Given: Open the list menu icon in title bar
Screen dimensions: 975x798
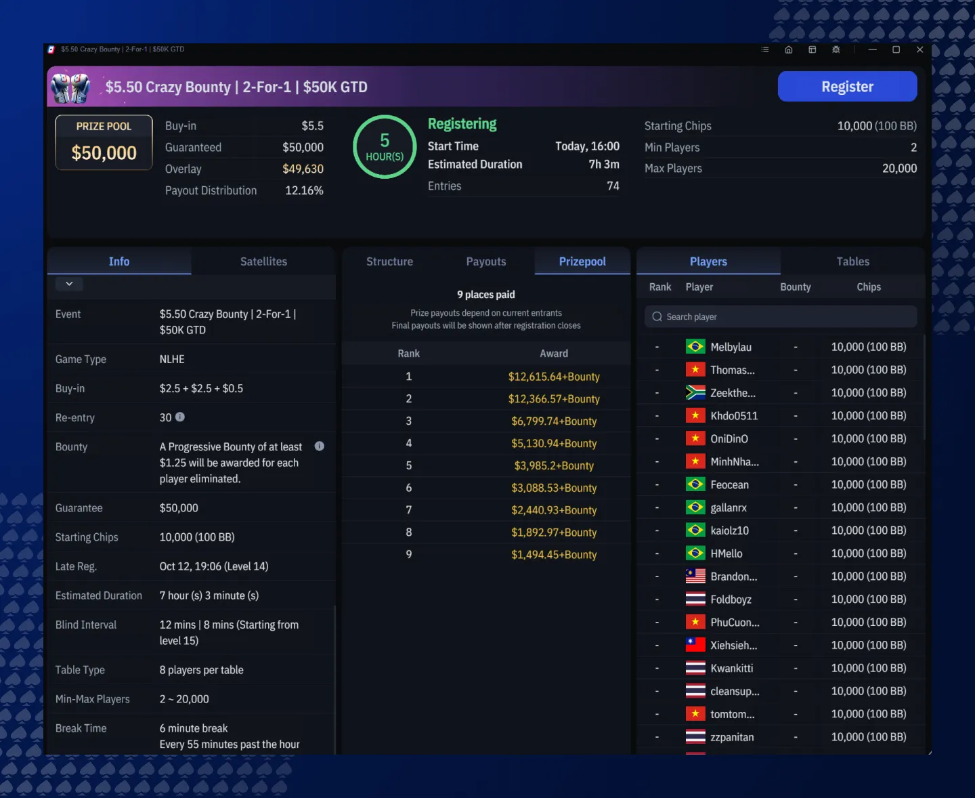Looking at the screenshot, I should point(765,49).
